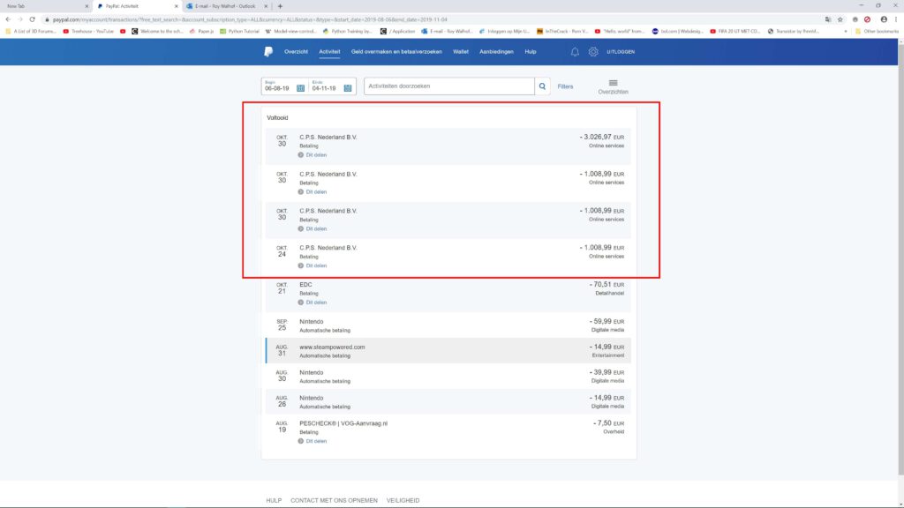Open calendar for Einde date
Screen dimensions: 904x508
(349, 87)
